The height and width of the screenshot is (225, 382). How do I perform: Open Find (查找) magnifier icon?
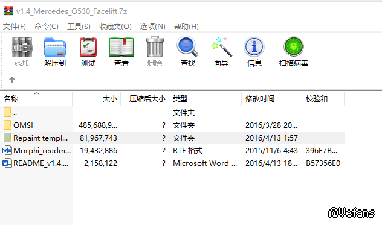[x=187, y=46]
